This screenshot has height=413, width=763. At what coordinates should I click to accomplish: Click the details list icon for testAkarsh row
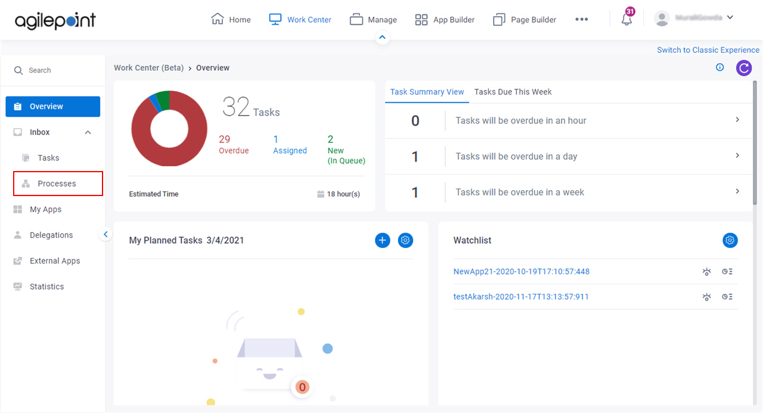[x=727, y=297]
